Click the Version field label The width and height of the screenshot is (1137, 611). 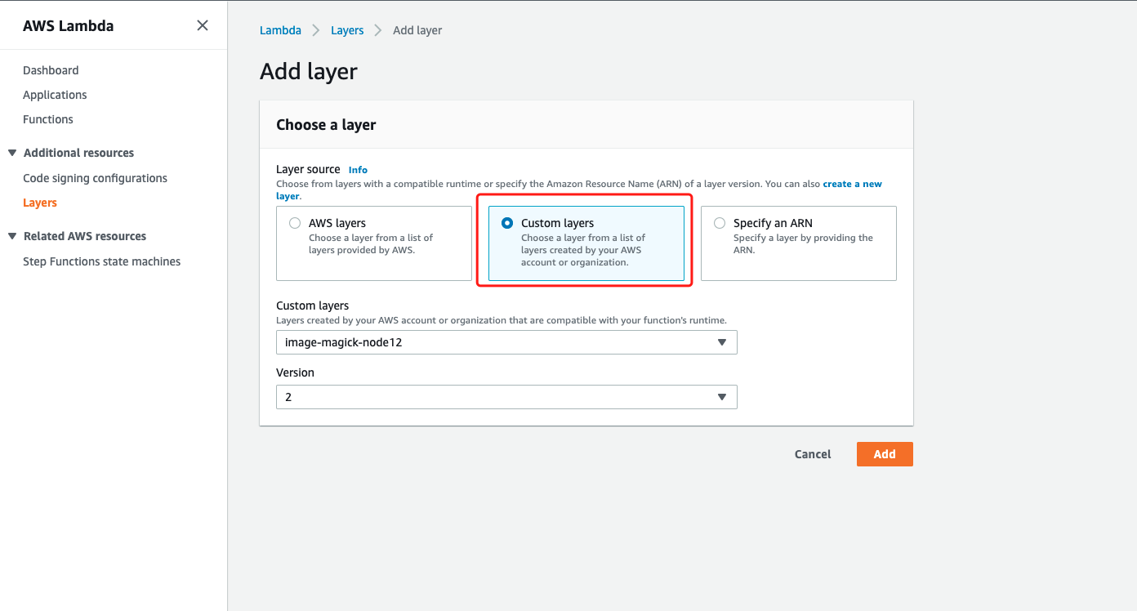[x=295, y=372]
